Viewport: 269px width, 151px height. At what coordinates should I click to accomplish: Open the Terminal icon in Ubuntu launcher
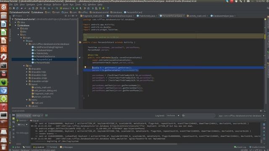click(4, 66)
